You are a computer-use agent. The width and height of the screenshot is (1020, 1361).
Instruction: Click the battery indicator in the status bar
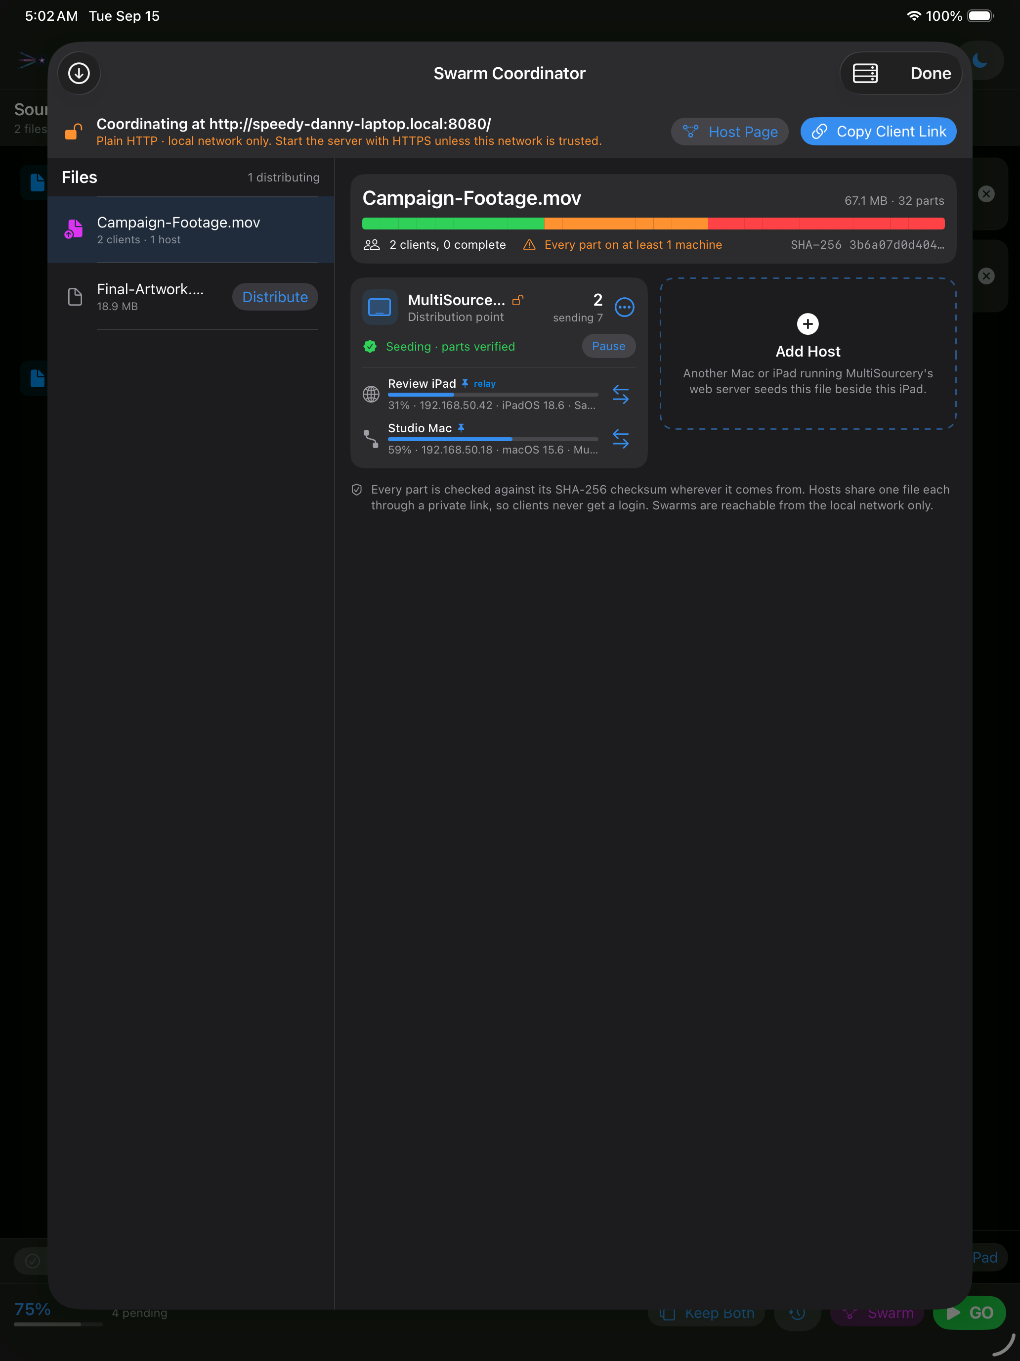pyautogui.click(x=980, y=16)
